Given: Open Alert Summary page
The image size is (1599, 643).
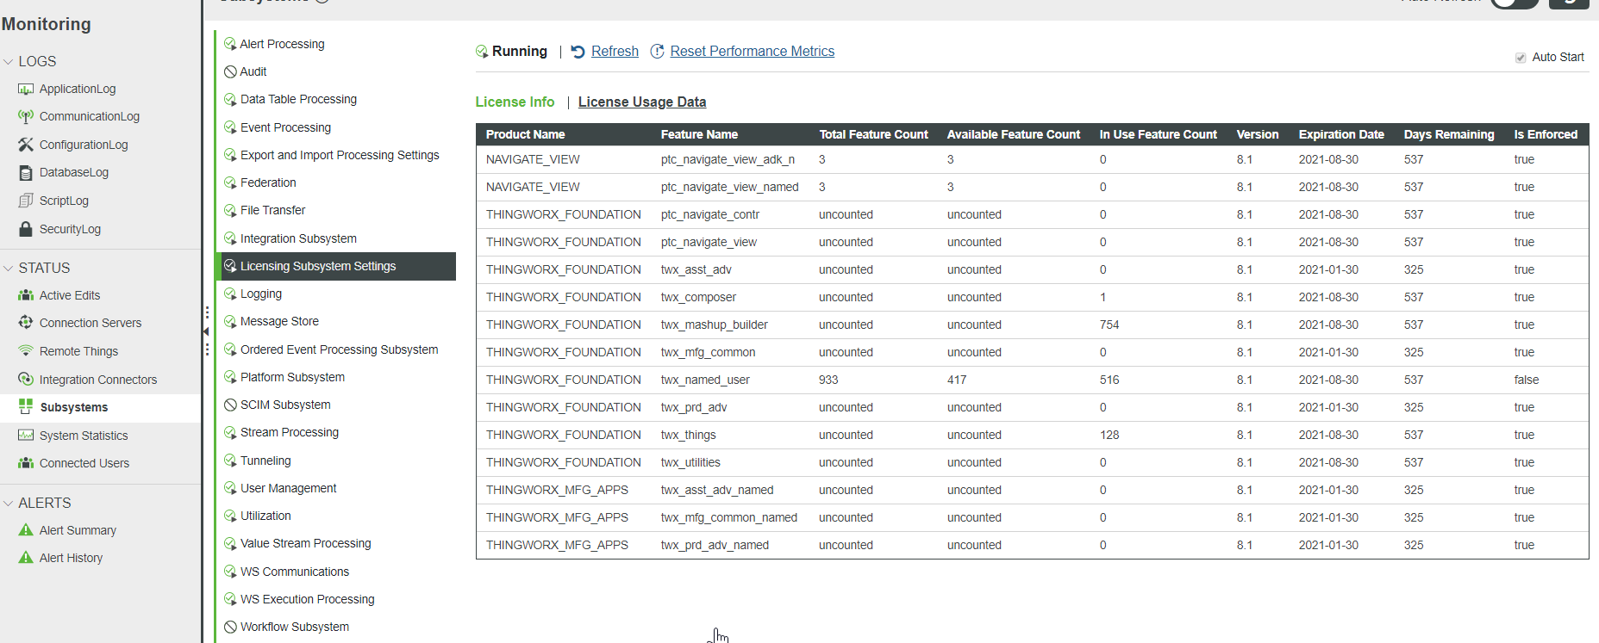Looking at the screenshot, I should (78, 530).
